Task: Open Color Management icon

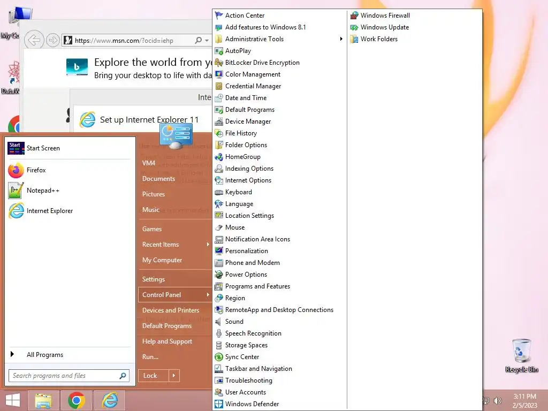Action: tap(219, 74)
